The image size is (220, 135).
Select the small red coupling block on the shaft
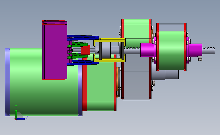(x=86, y=51)
